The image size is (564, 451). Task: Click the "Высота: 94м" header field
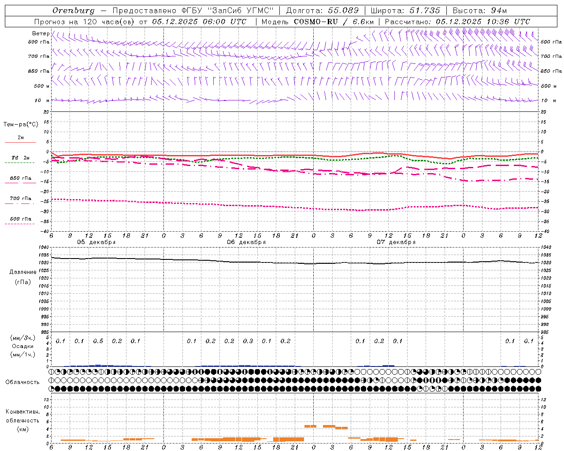pyautogui.click(x=480, y=11)
